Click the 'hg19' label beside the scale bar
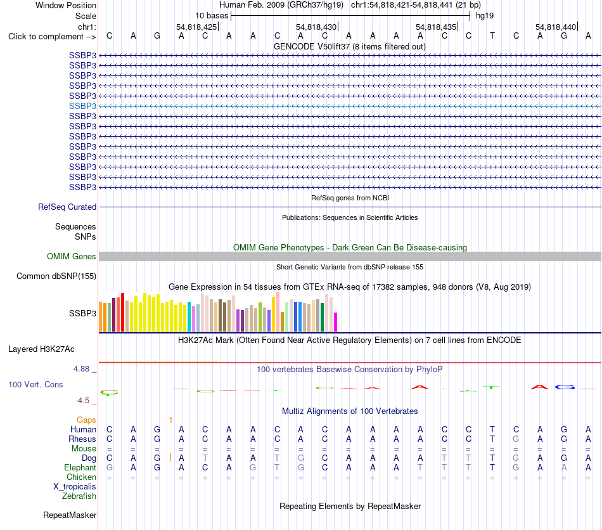The height and width of the screenshot is (530, 602). point(485,16)
